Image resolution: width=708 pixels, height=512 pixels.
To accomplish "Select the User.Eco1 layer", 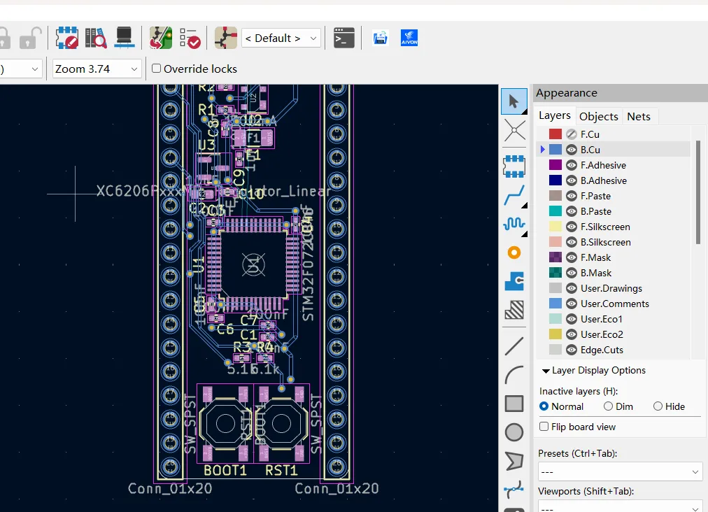I will coord(602,319).
